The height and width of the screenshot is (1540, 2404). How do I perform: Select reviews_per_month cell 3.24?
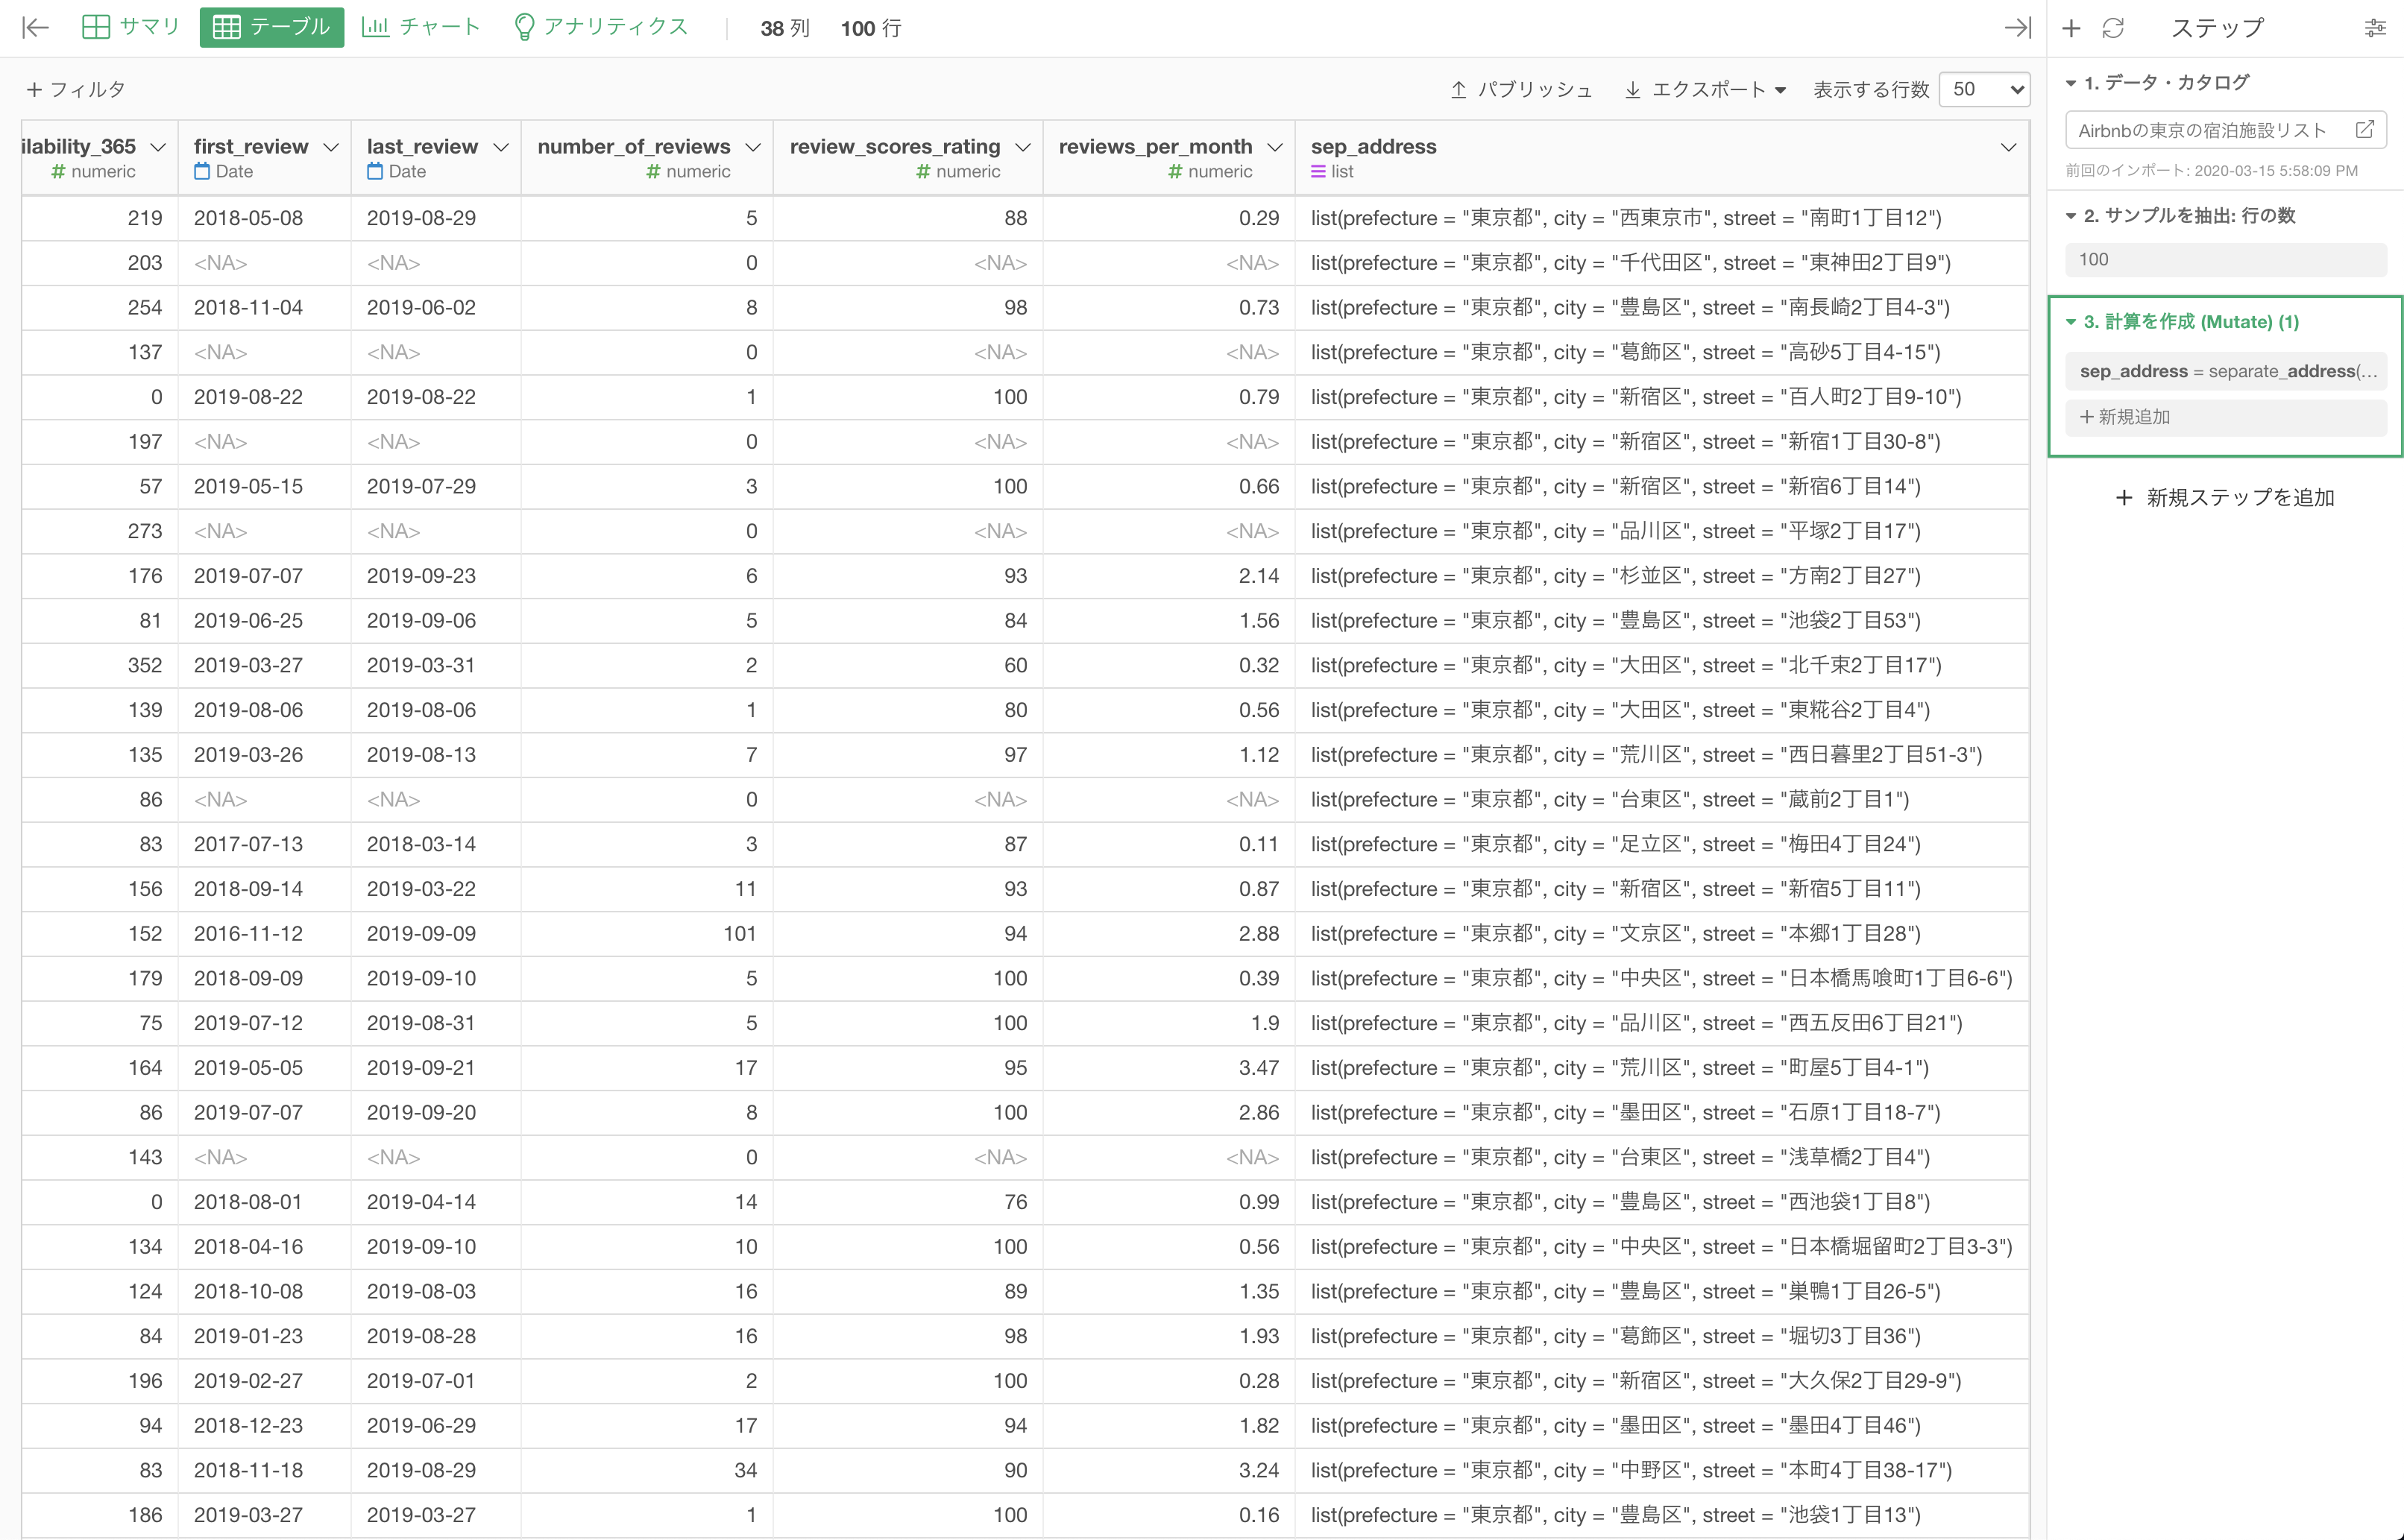point(1168,1471)
